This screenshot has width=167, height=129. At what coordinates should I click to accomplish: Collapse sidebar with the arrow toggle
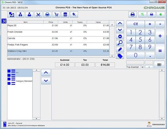tap(4, 21)
